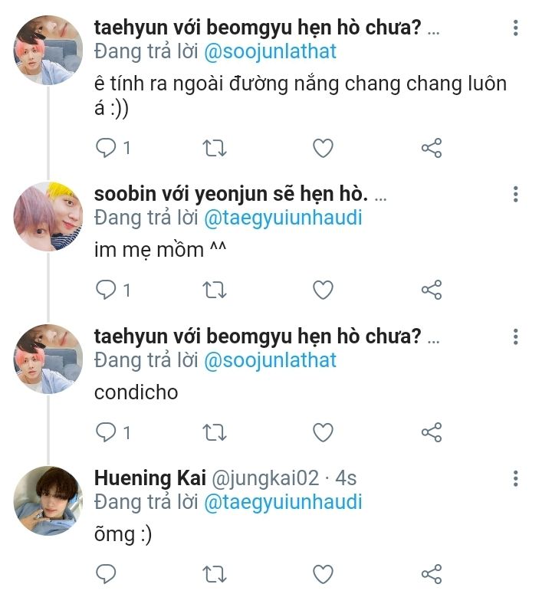Open Huening Kai's profile picture
The image size is (552, 594).
point(48,501)
